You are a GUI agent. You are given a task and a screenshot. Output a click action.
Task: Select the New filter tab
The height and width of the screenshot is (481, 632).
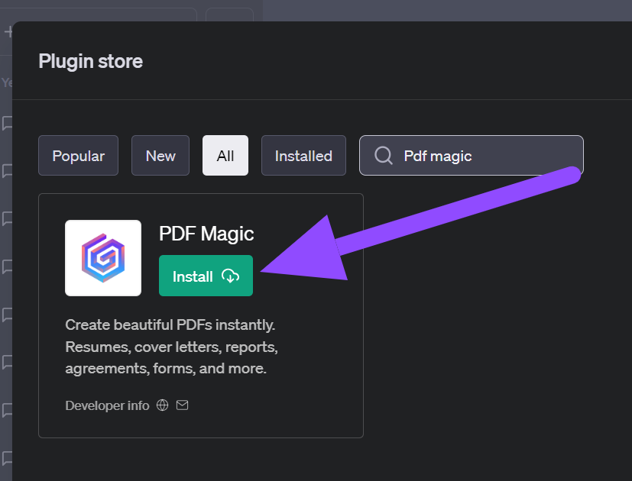click(160, 156)
